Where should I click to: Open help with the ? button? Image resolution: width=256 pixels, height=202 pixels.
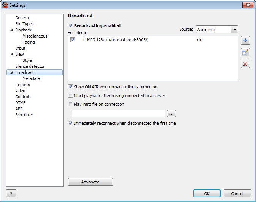click(11, 194)
